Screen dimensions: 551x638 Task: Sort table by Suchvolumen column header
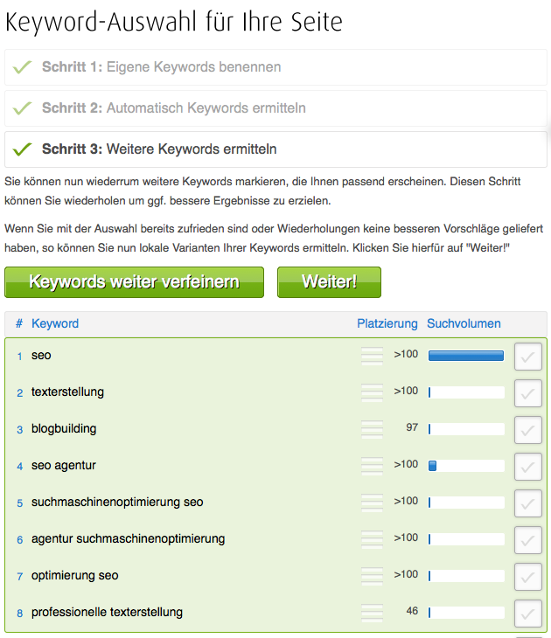(x=464, y=323)
